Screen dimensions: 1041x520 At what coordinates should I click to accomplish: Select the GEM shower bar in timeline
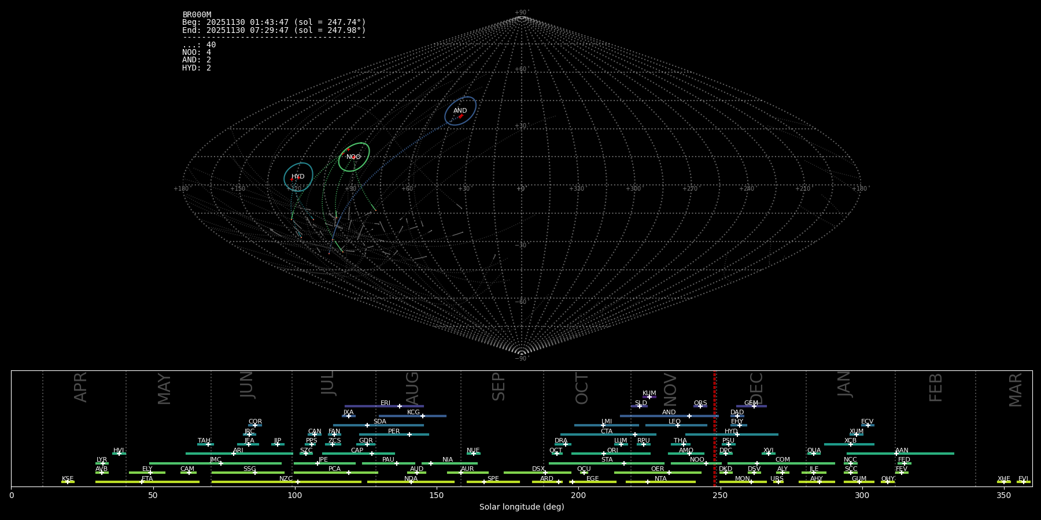(x=751, y=406)
